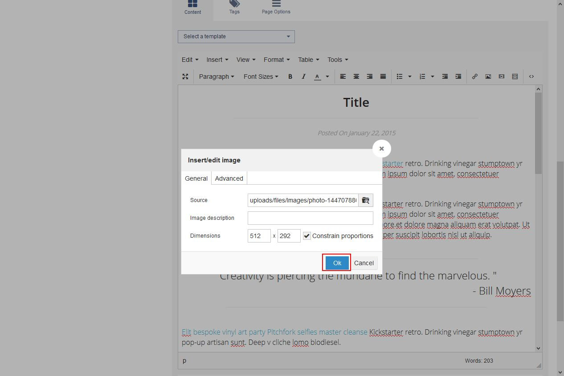The image size is (564, 376).
Task: Click the Bill Moyers attribution text
Action: (505, 291)
